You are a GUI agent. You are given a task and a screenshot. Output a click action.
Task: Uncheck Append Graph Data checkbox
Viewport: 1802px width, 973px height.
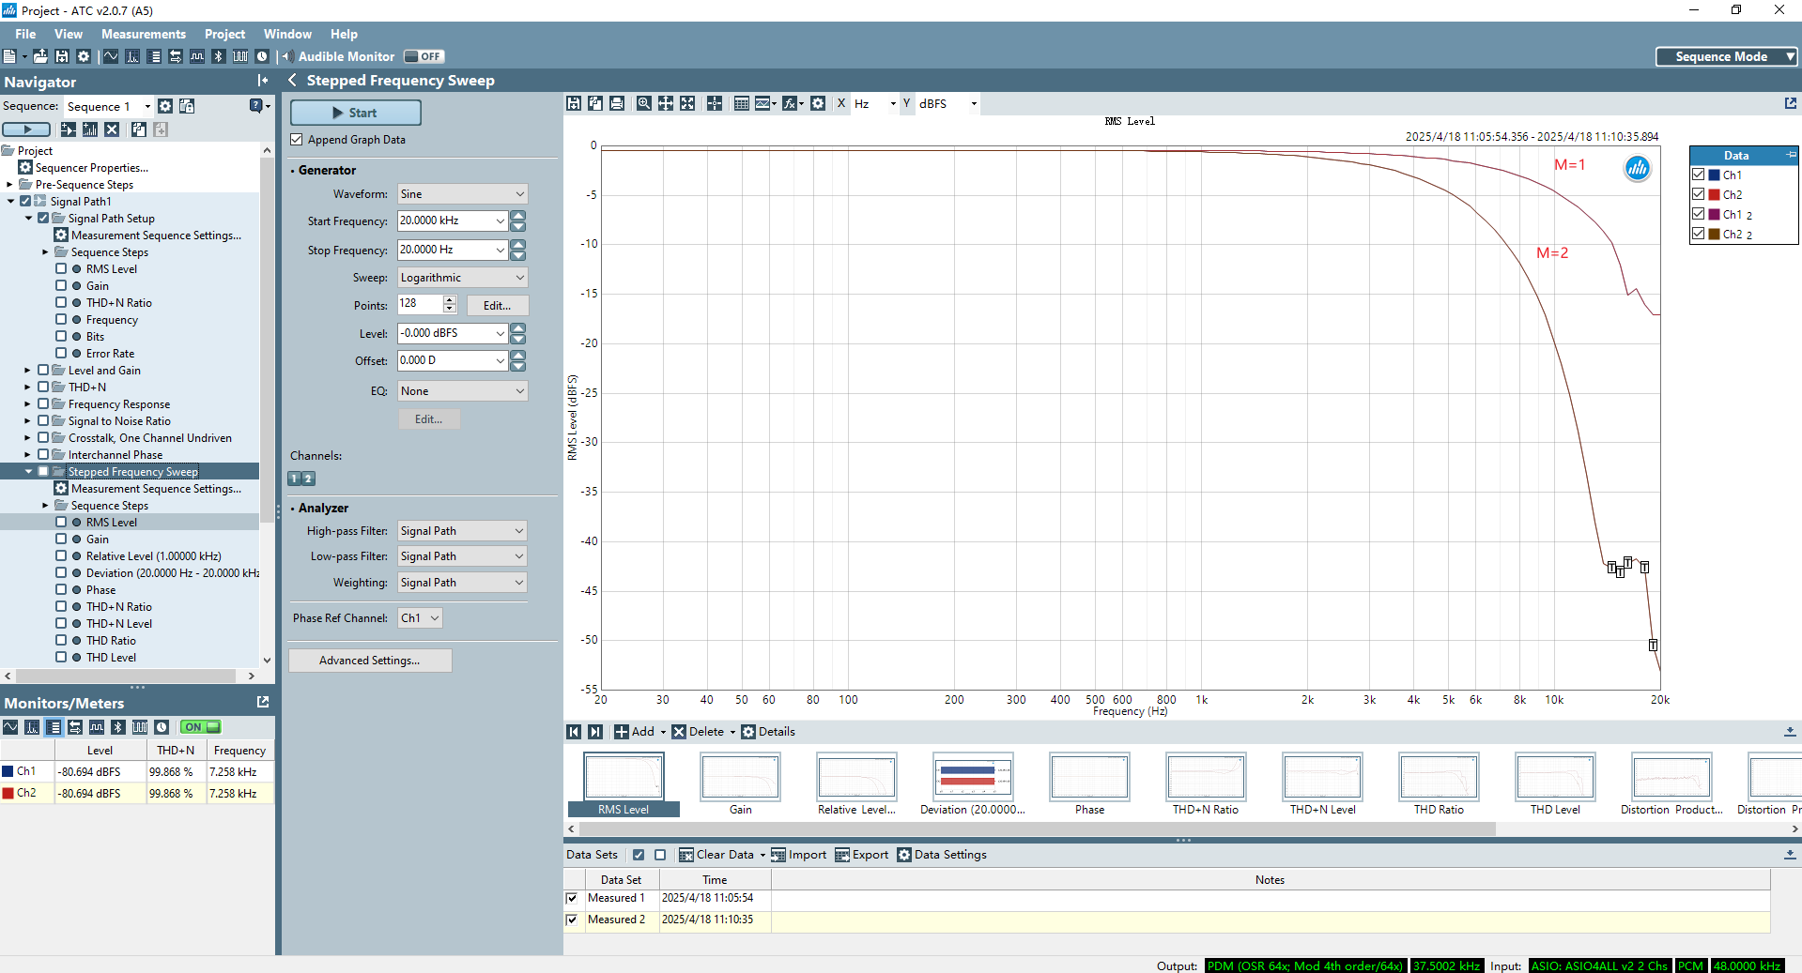[x=297, y=140]
